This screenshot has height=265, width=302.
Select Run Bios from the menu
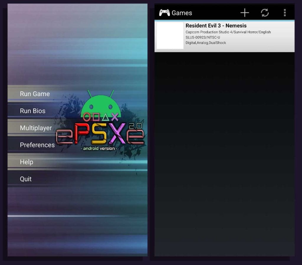point(33,111)
